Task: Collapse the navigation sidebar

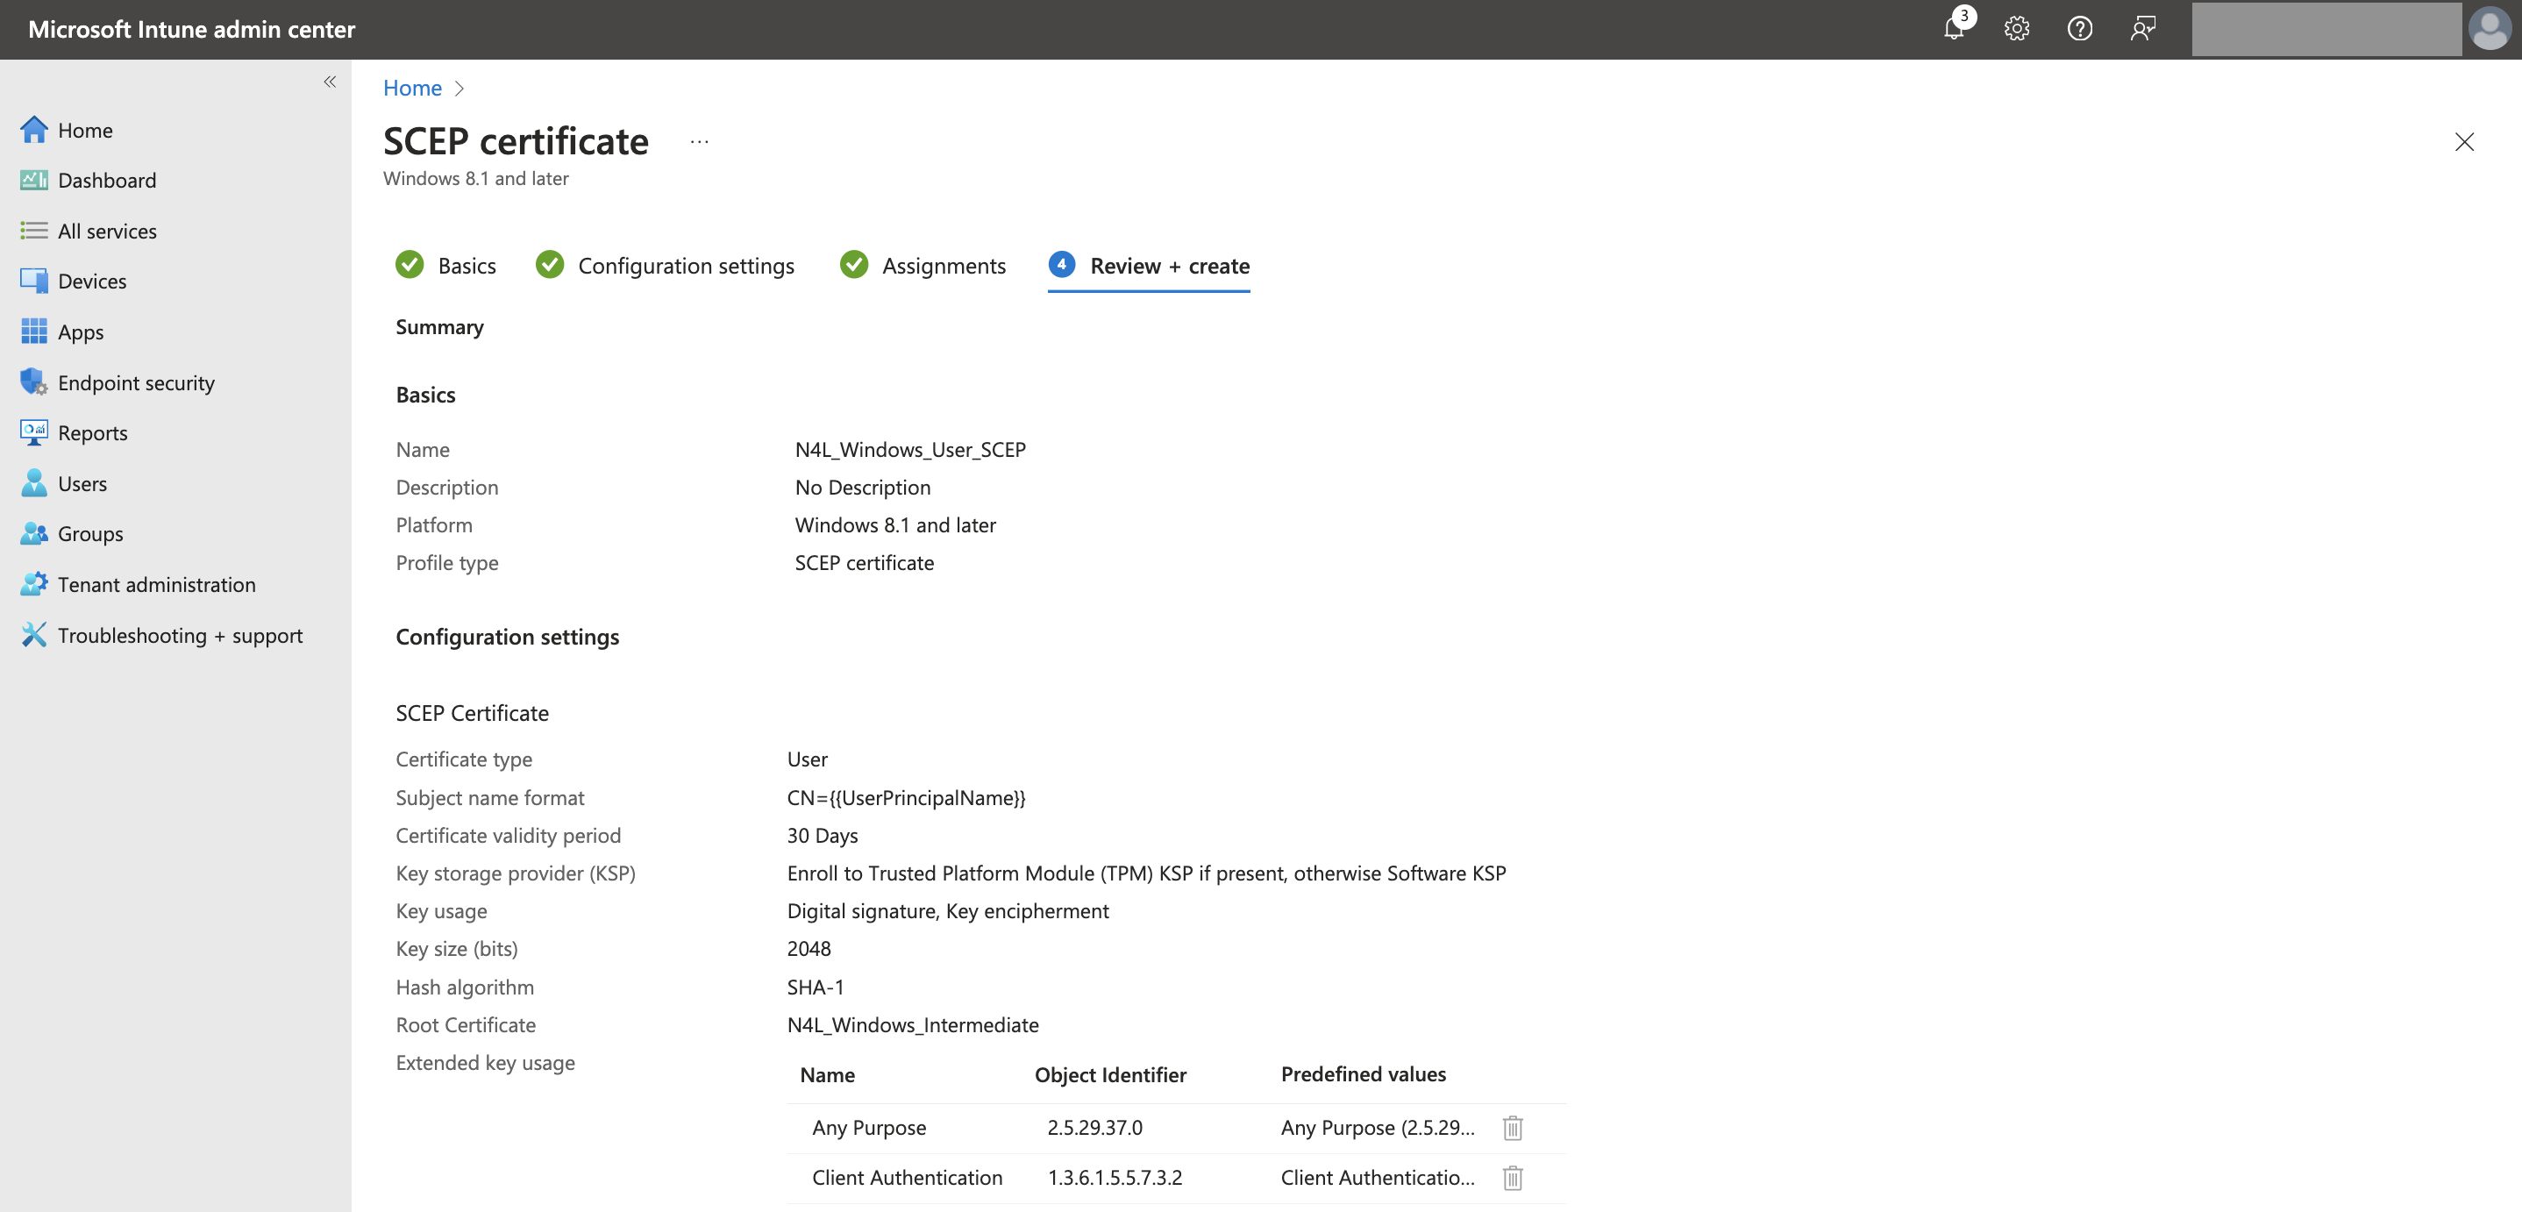Action: 329,82
